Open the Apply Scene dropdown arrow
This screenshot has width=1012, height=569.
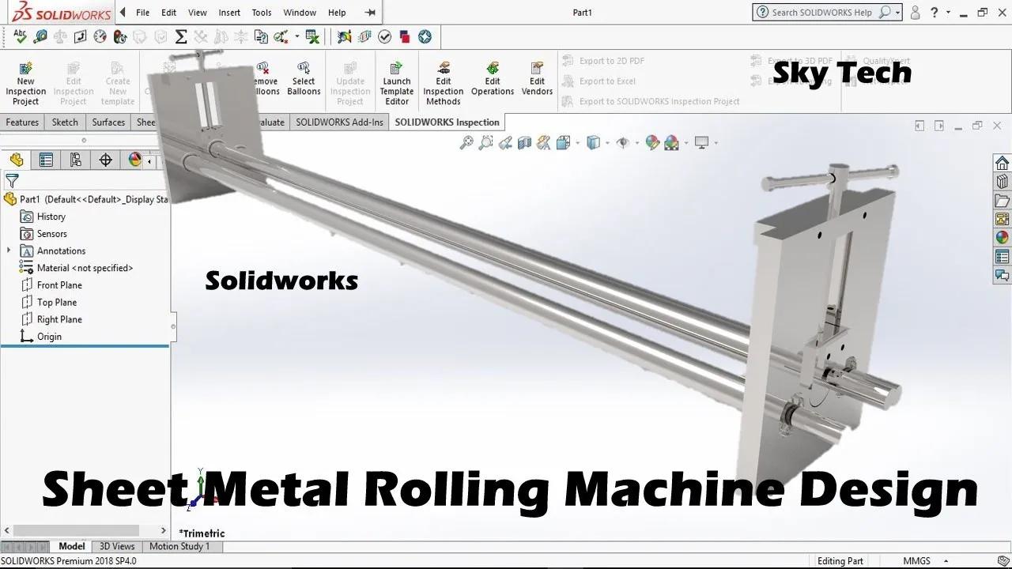[685, 143]
